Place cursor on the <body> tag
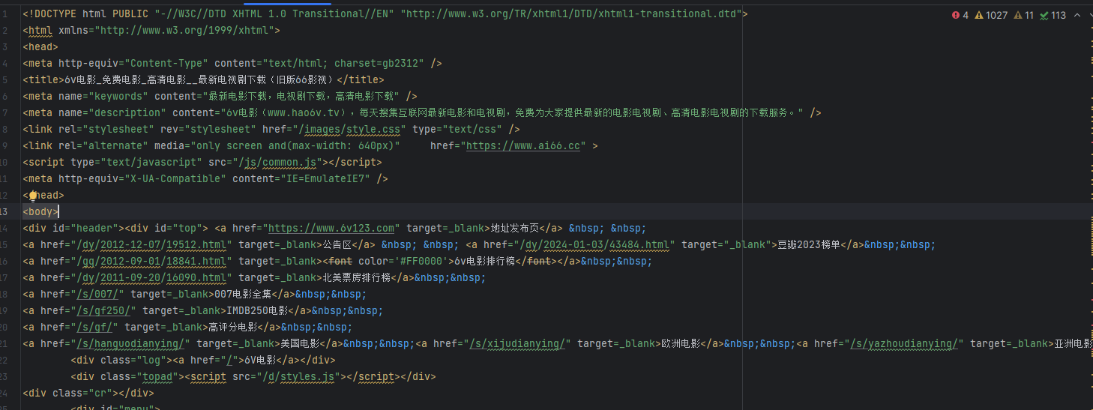The width and height of the screenshot is (1093, 410). [40, 211]
